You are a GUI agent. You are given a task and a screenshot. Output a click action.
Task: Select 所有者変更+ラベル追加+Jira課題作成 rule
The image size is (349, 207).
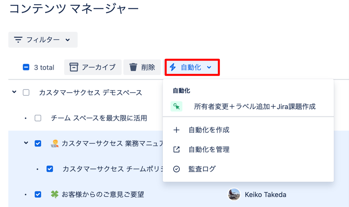248,106
